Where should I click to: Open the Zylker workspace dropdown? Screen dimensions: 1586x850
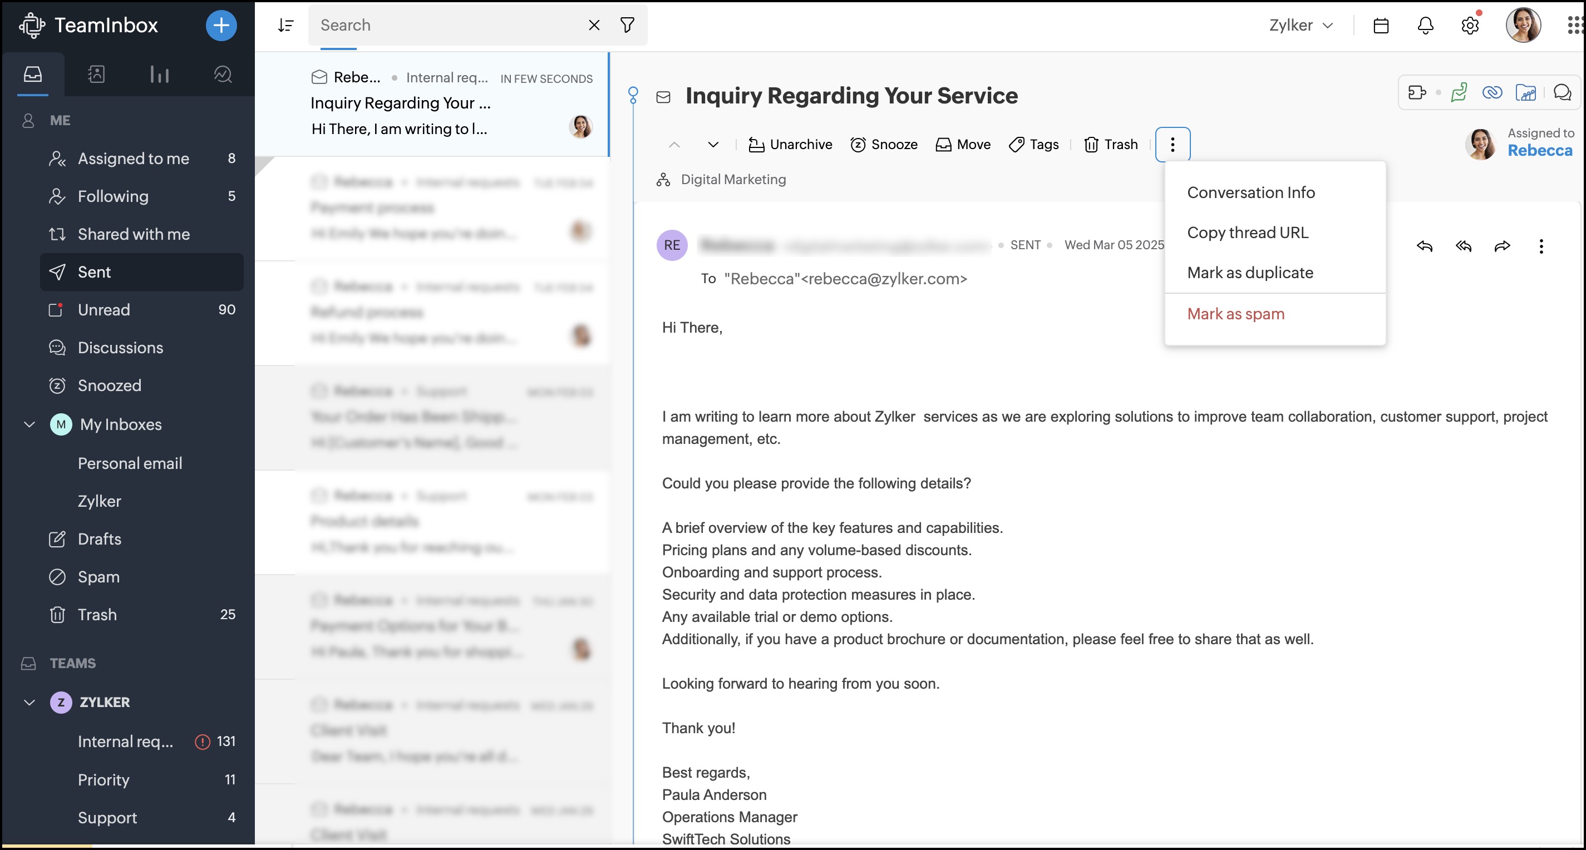[1301, 25]
